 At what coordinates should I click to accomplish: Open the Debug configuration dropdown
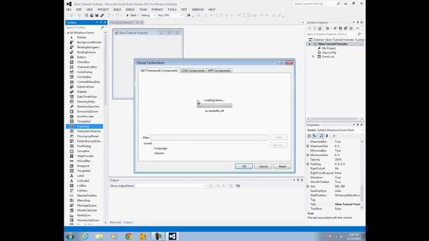click(x=154, y=15)
